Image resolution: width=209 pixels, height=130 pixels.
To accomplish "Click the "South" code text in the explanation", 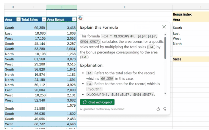I will tap(94, 89).
